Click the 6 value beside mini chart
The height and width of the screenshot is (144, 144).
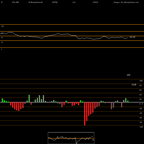click(x=92, y=137)
